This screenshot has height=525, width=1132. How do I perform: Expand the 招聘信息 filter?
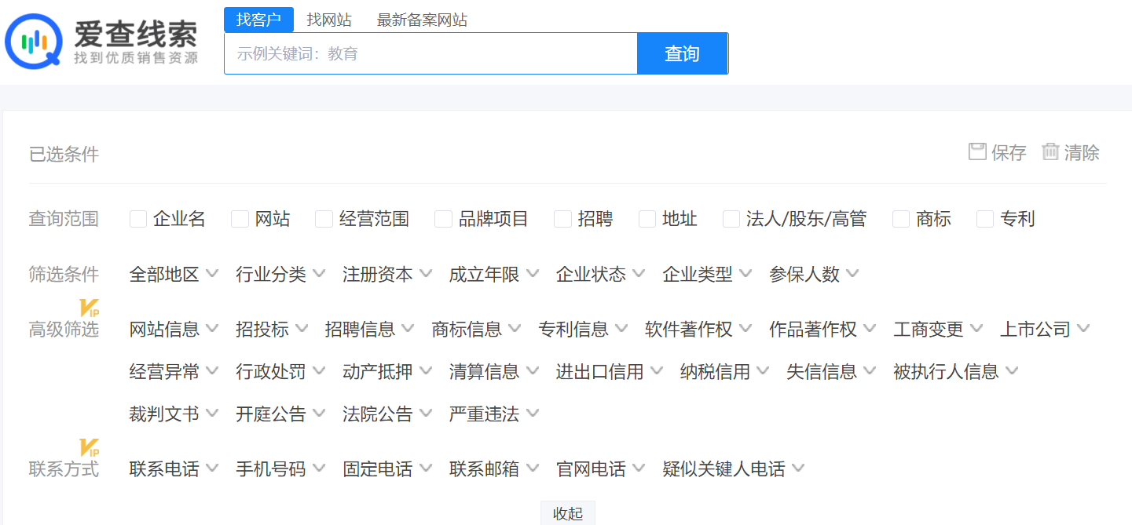(370, 329)
